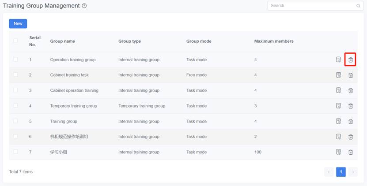The image size is (367, 186).
Task: Click help icon beside Training Group Management
Action: [84, 6]
